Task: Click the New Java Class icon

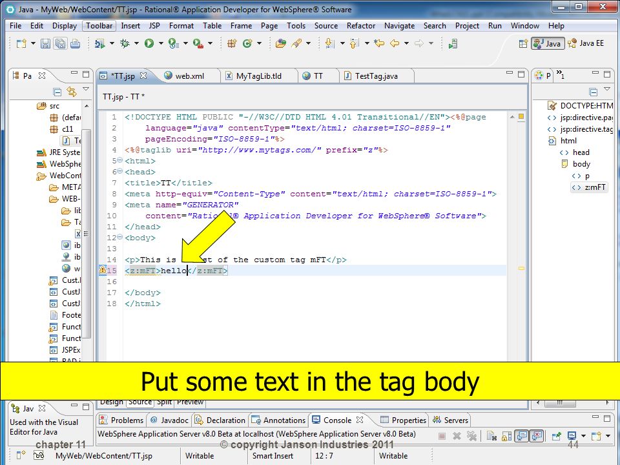Action: 247,43
